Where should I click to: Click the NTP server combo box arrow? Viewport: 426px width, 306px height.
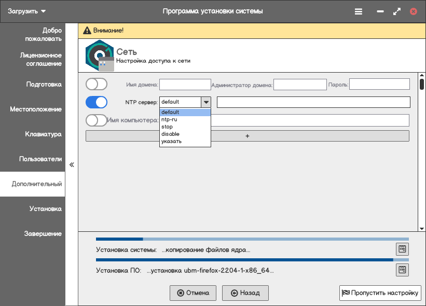(x=206, y=102)
